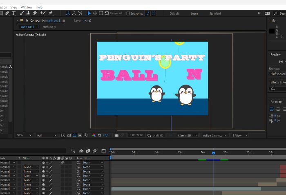Click the 0:00:22:08 timecode display
286x195 pixels.
pyautogui.click(x=136, y=135)
